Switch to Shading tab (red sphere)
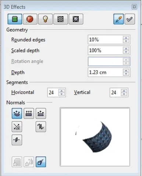This screenshot has width=142, height=176. [30, 19]
